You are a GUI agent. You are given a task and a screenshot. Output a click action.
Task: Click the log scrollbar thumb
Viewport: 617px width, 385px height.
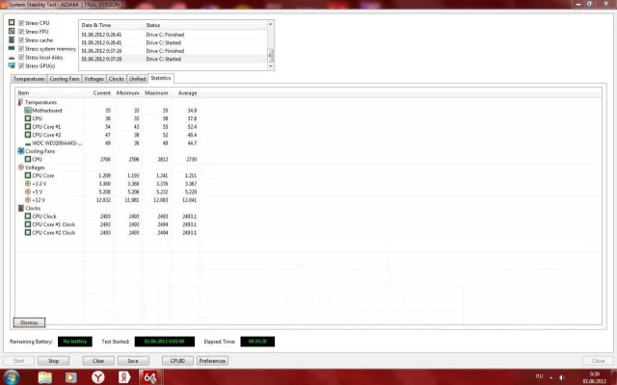[270, 55]
